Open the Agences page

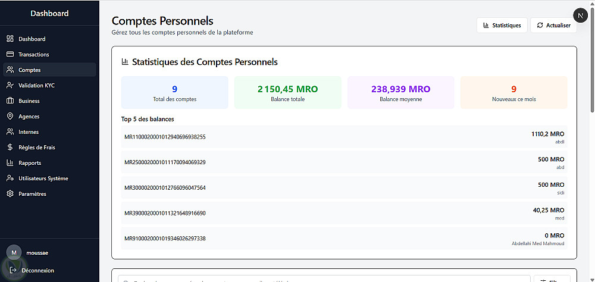[49, 117]
